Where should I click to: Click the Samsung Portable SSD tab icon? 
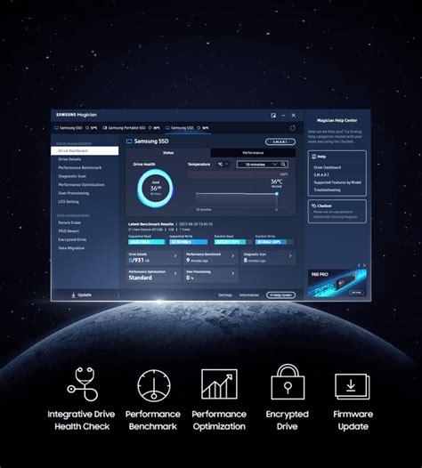[x=104, y=128]
